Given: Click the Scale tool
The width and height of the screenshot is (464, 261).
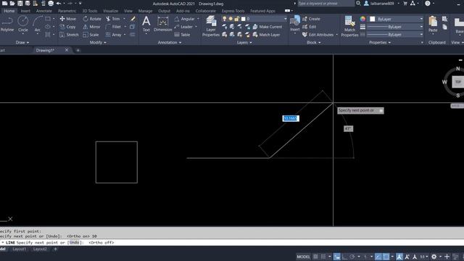Looking at the screenshot, I should click(91, 35).
